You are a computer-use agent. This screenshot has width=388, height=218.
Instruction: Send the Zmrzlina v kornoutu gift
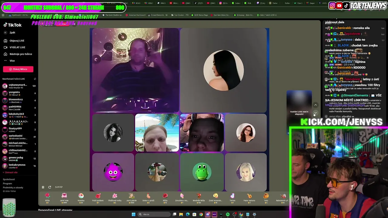tap(182, 198)
